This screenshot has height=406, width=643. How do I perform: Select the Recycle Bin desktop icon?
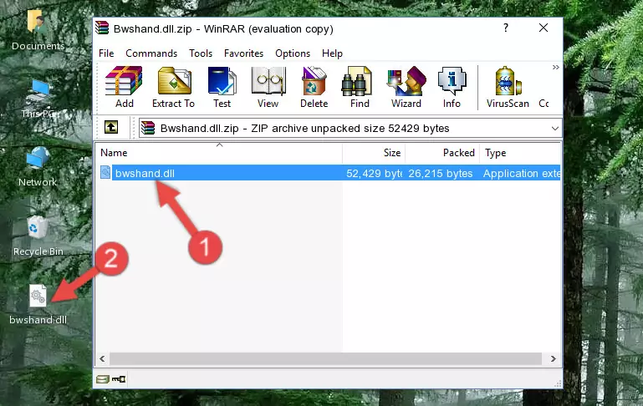38,236
